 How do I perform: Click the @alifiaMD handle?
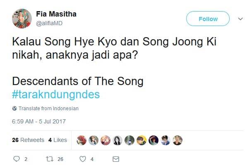50,24
